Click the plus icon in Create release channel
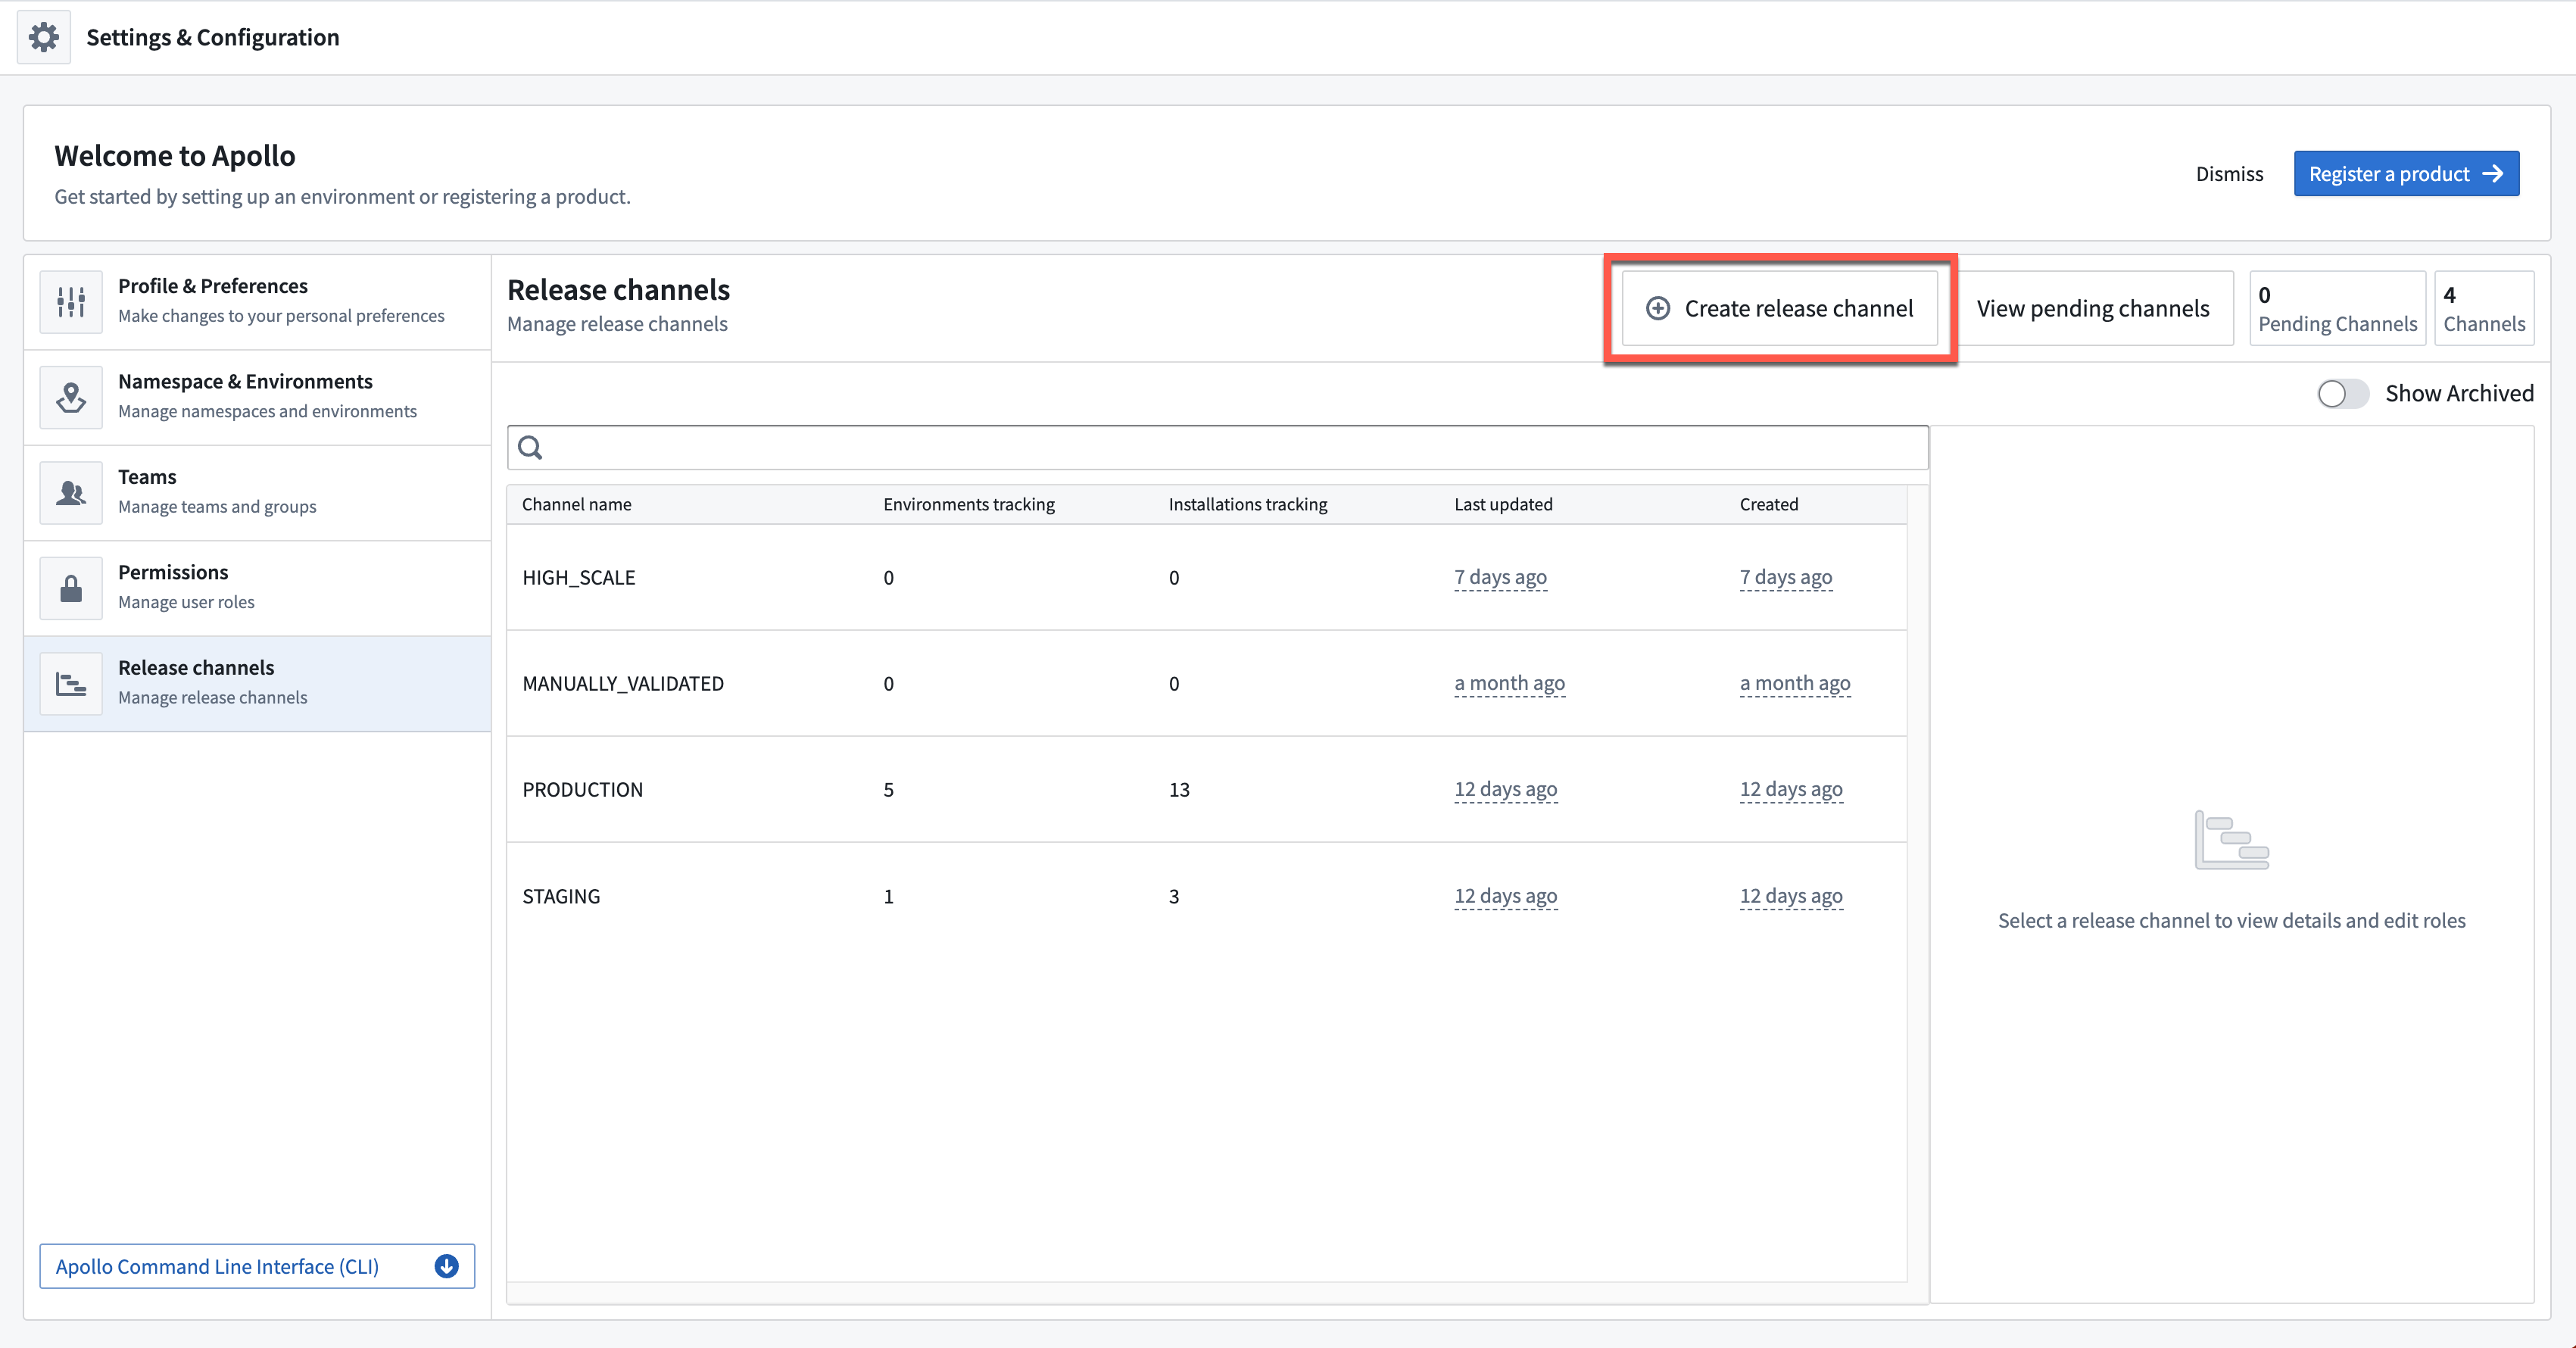The height and width of the screenshot is (1348, 2576). pyautogui.click(x=1658, y=308)
